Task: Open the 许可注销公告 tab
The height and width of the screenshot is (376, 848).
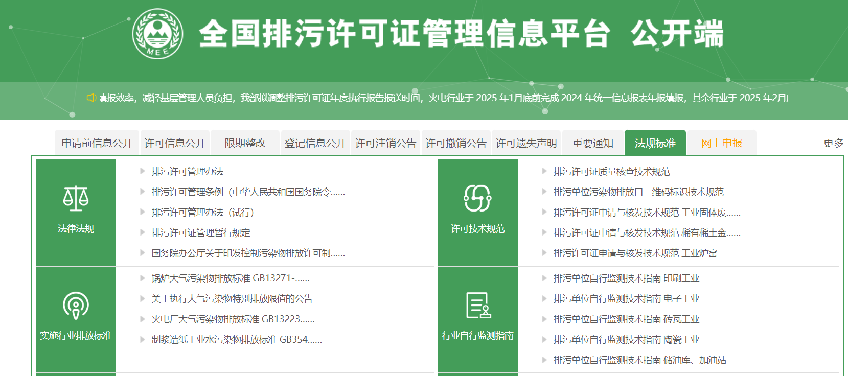Action: coord(386,143)
